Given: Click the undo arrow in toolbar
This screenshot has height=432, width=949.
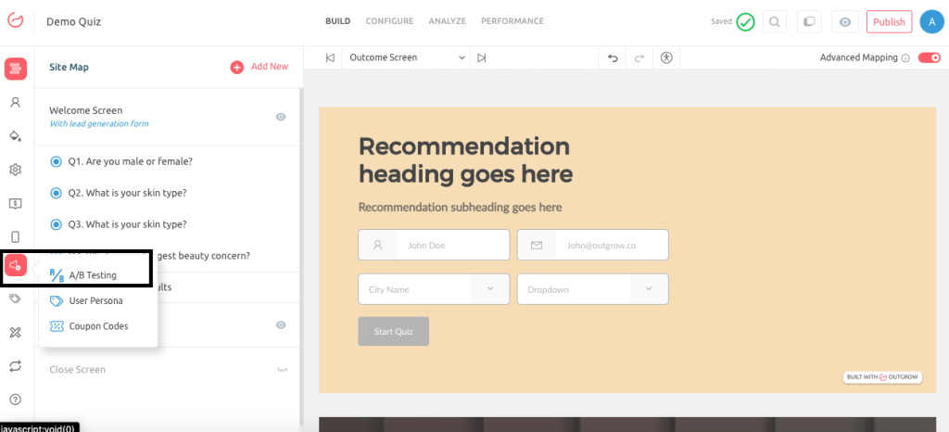Looking at the screenshot, I should [x=612, y=57].
